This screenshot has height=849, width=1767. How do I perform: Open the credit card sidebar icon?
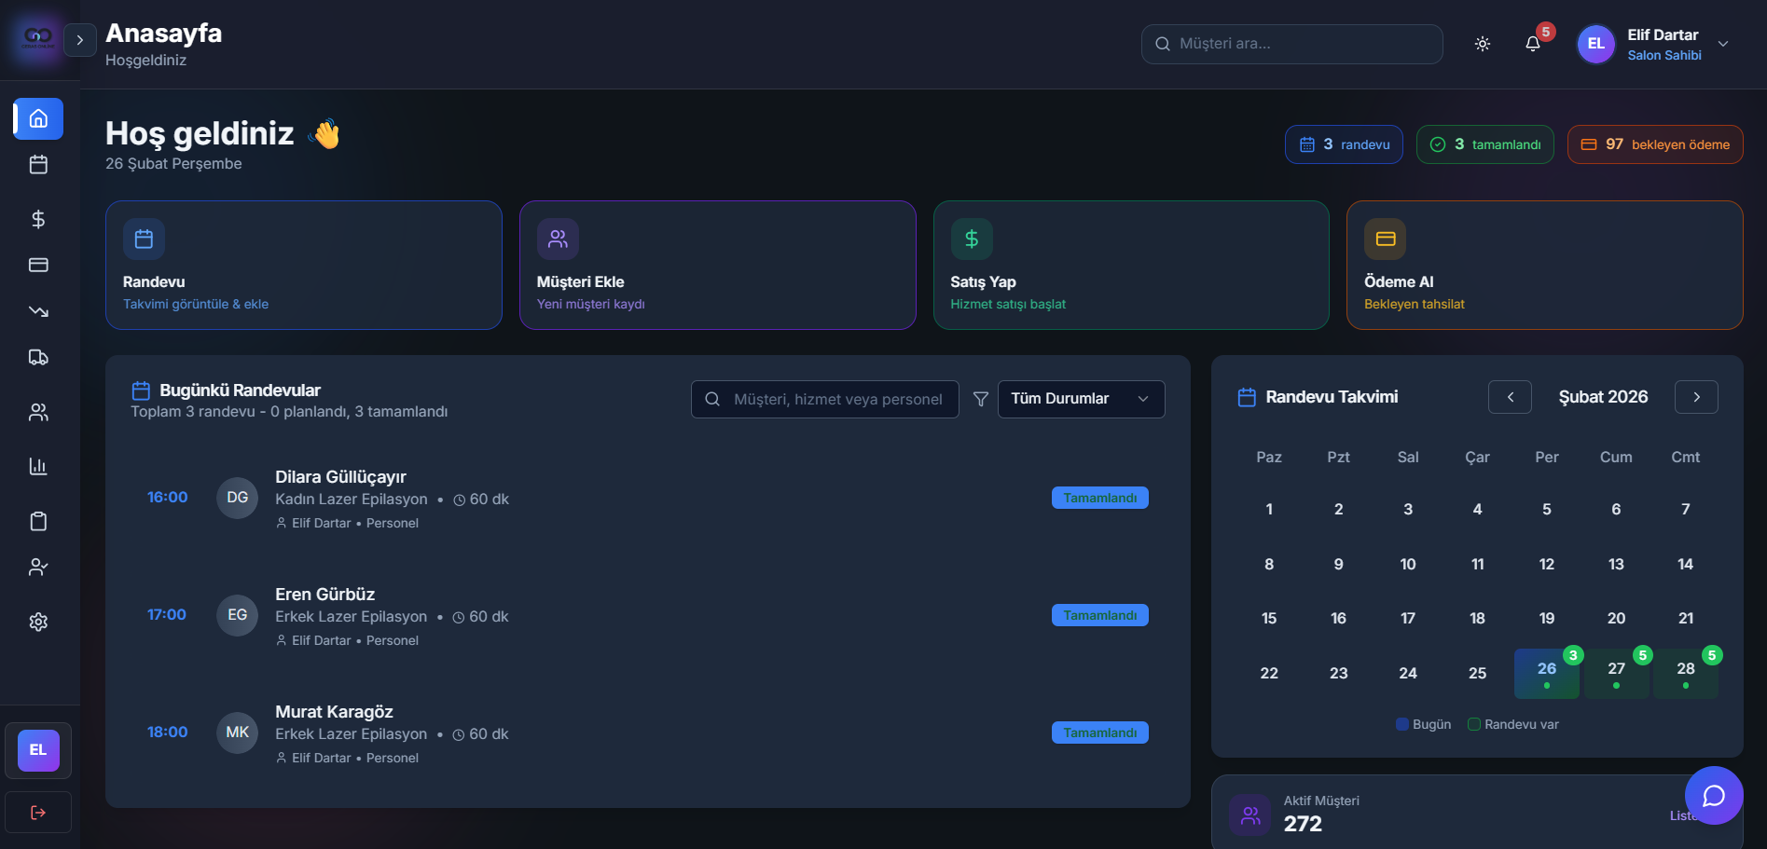[38, 265]
